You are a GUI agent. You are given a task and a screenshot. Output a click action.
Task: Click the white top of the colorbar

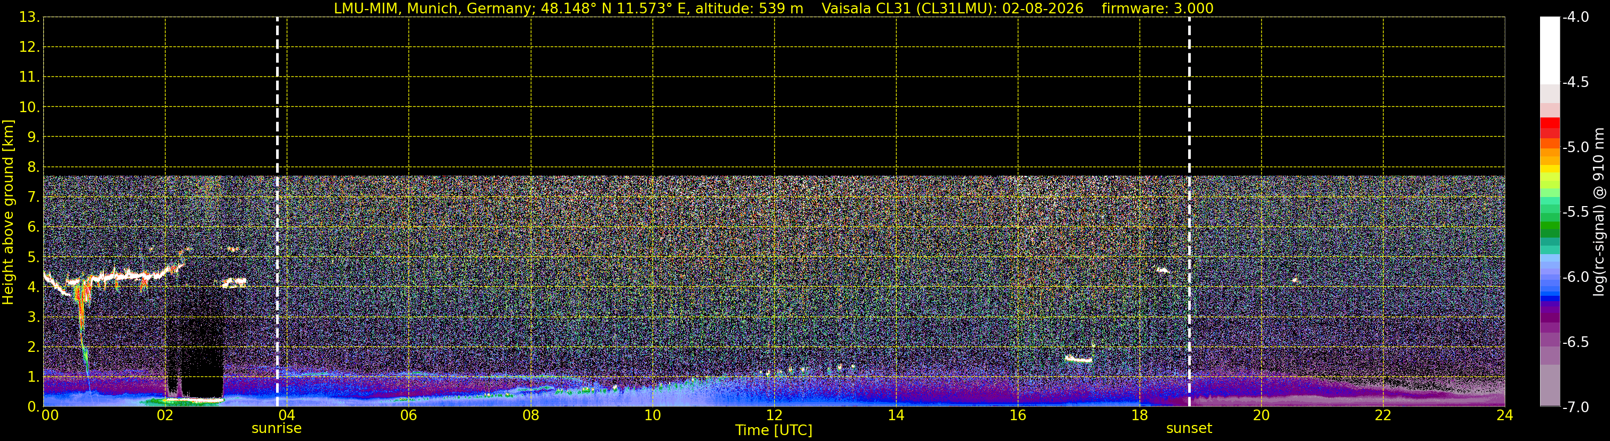point(1550,50)
